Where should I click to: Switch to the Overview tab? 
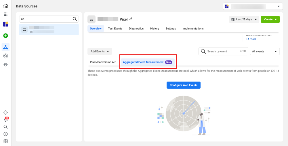[96, 29]
